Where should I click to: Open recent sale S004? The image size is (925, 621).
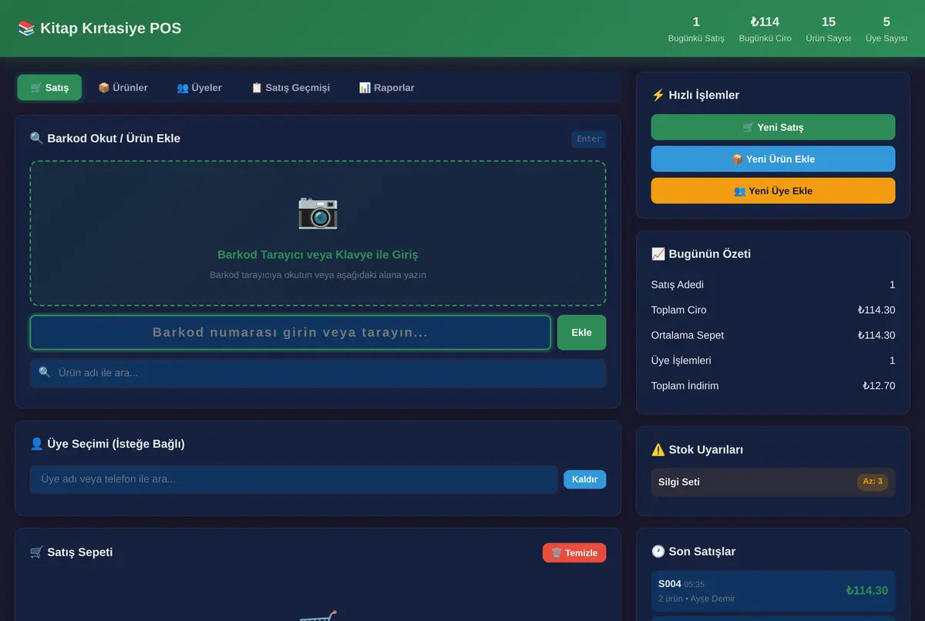pos(773,591)
